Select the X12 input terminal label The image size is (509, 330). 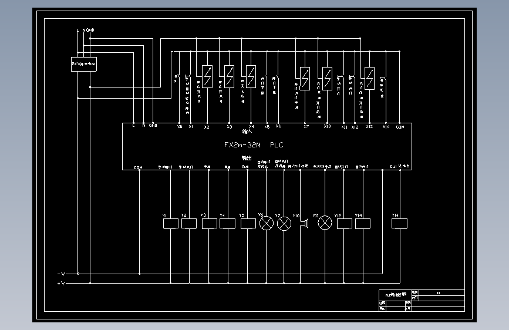coord(355,127)
